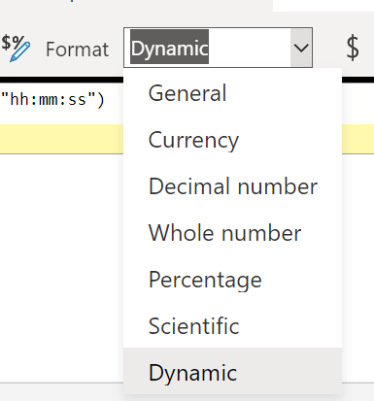Collapse the Format dropdown arrow
Image resolution: width=374 pixels, height=401 pixels.
(301, 48)
